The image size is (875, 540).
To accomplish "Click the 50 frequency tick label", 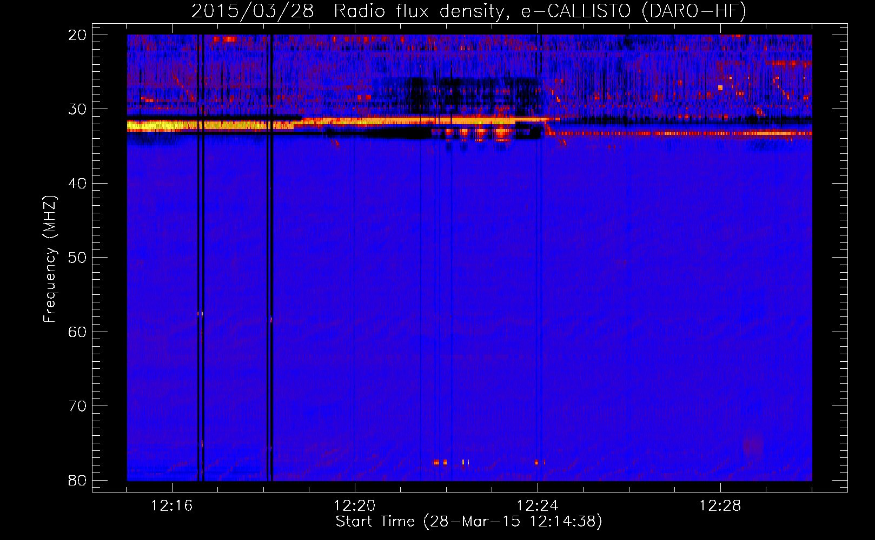I will pyautogui.click(x=77, y=258).
